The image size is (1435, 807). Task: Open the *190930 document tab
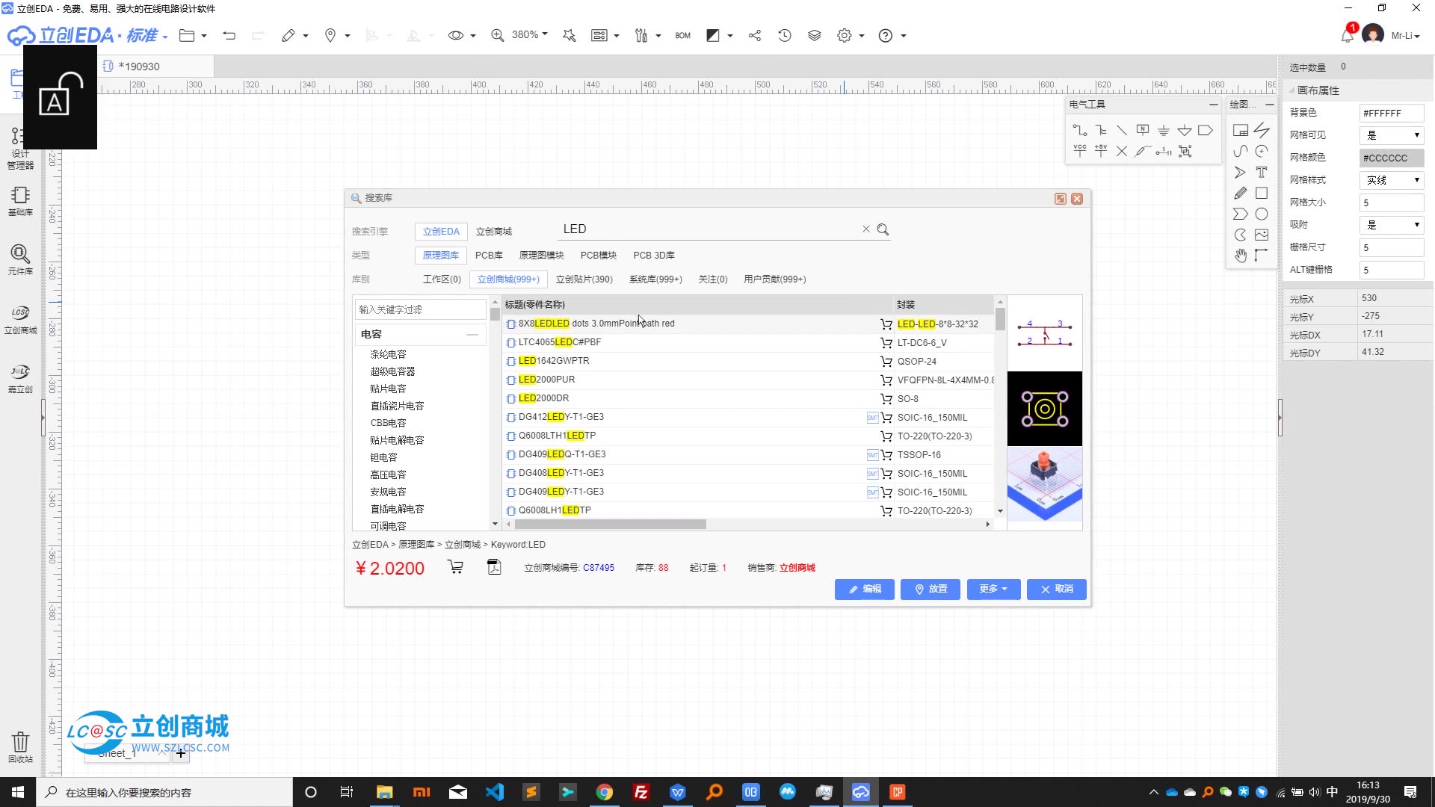click(139, 67)
